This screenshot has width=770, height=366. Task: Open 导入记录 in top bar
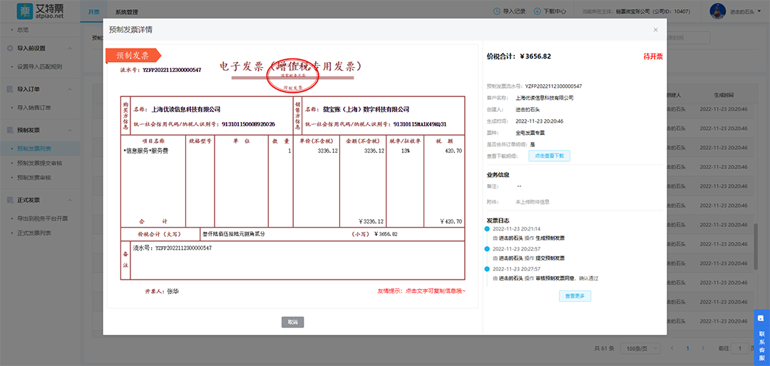coord(510,11)
